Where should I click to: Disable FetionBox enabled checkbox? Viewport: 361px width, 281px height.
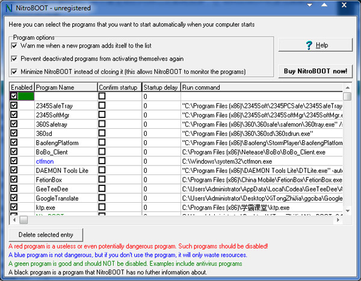[14, 179]
